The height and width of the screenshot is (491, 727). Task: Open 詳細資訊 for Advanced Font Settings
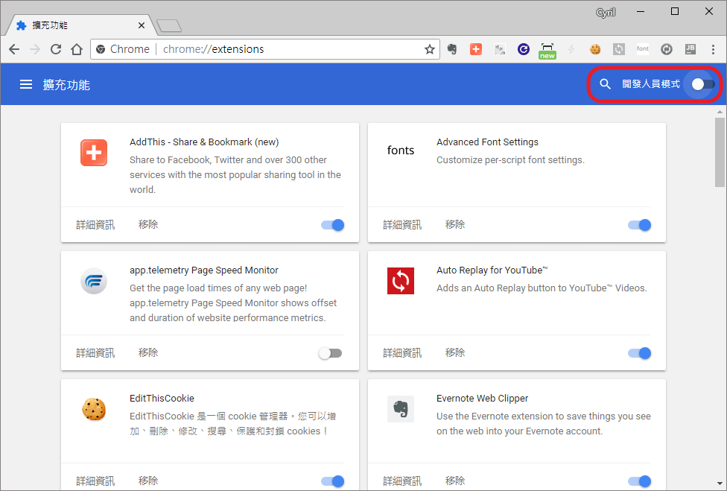[402, 225]
